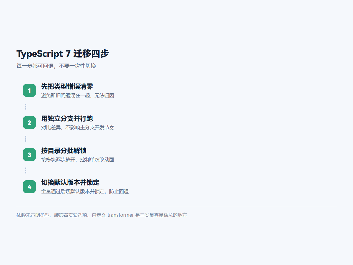353x265 pixels.
Task: Click heading "先把类型错误清零"
Action: tap(67, 86)
